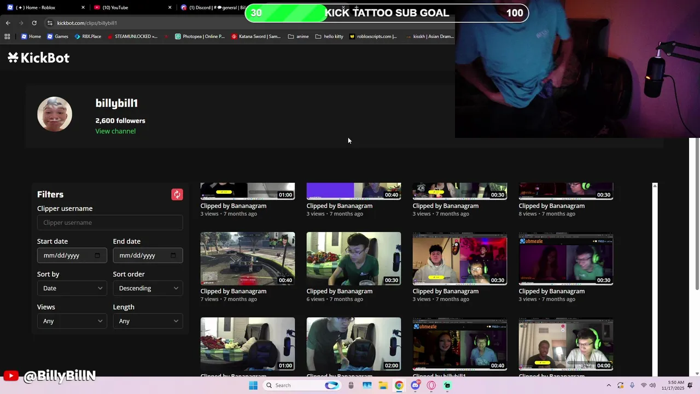Click the clips list scrollbar up arrow
This screenshot has width=700, height=394.
(655, 186)
